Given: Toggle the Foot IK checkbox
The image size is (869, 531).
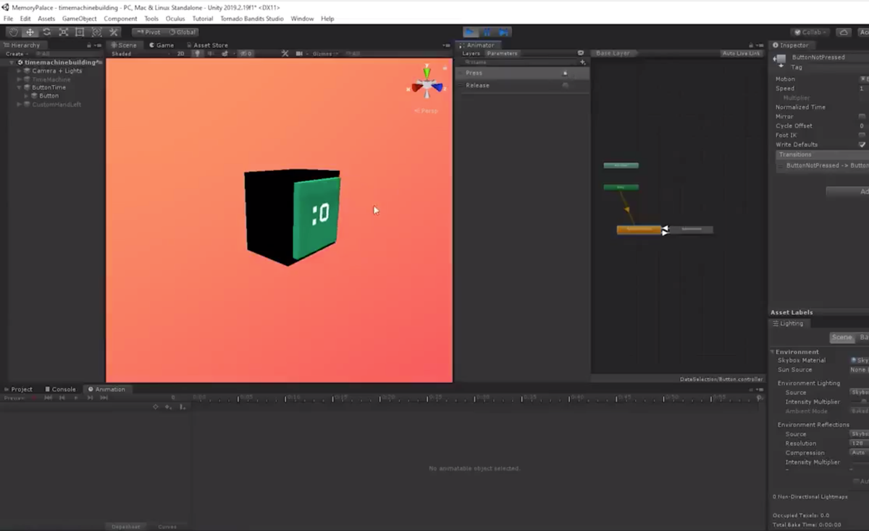Looking at the screenshot, I should coord(862,135).
